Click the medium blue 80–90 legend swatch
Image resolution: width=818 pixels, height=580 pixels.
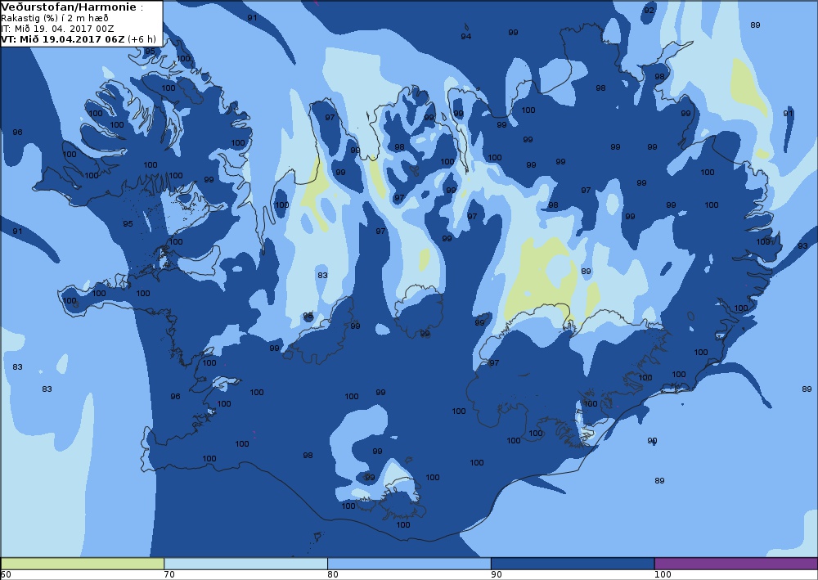pyautogui.click(x=409, y=564)
